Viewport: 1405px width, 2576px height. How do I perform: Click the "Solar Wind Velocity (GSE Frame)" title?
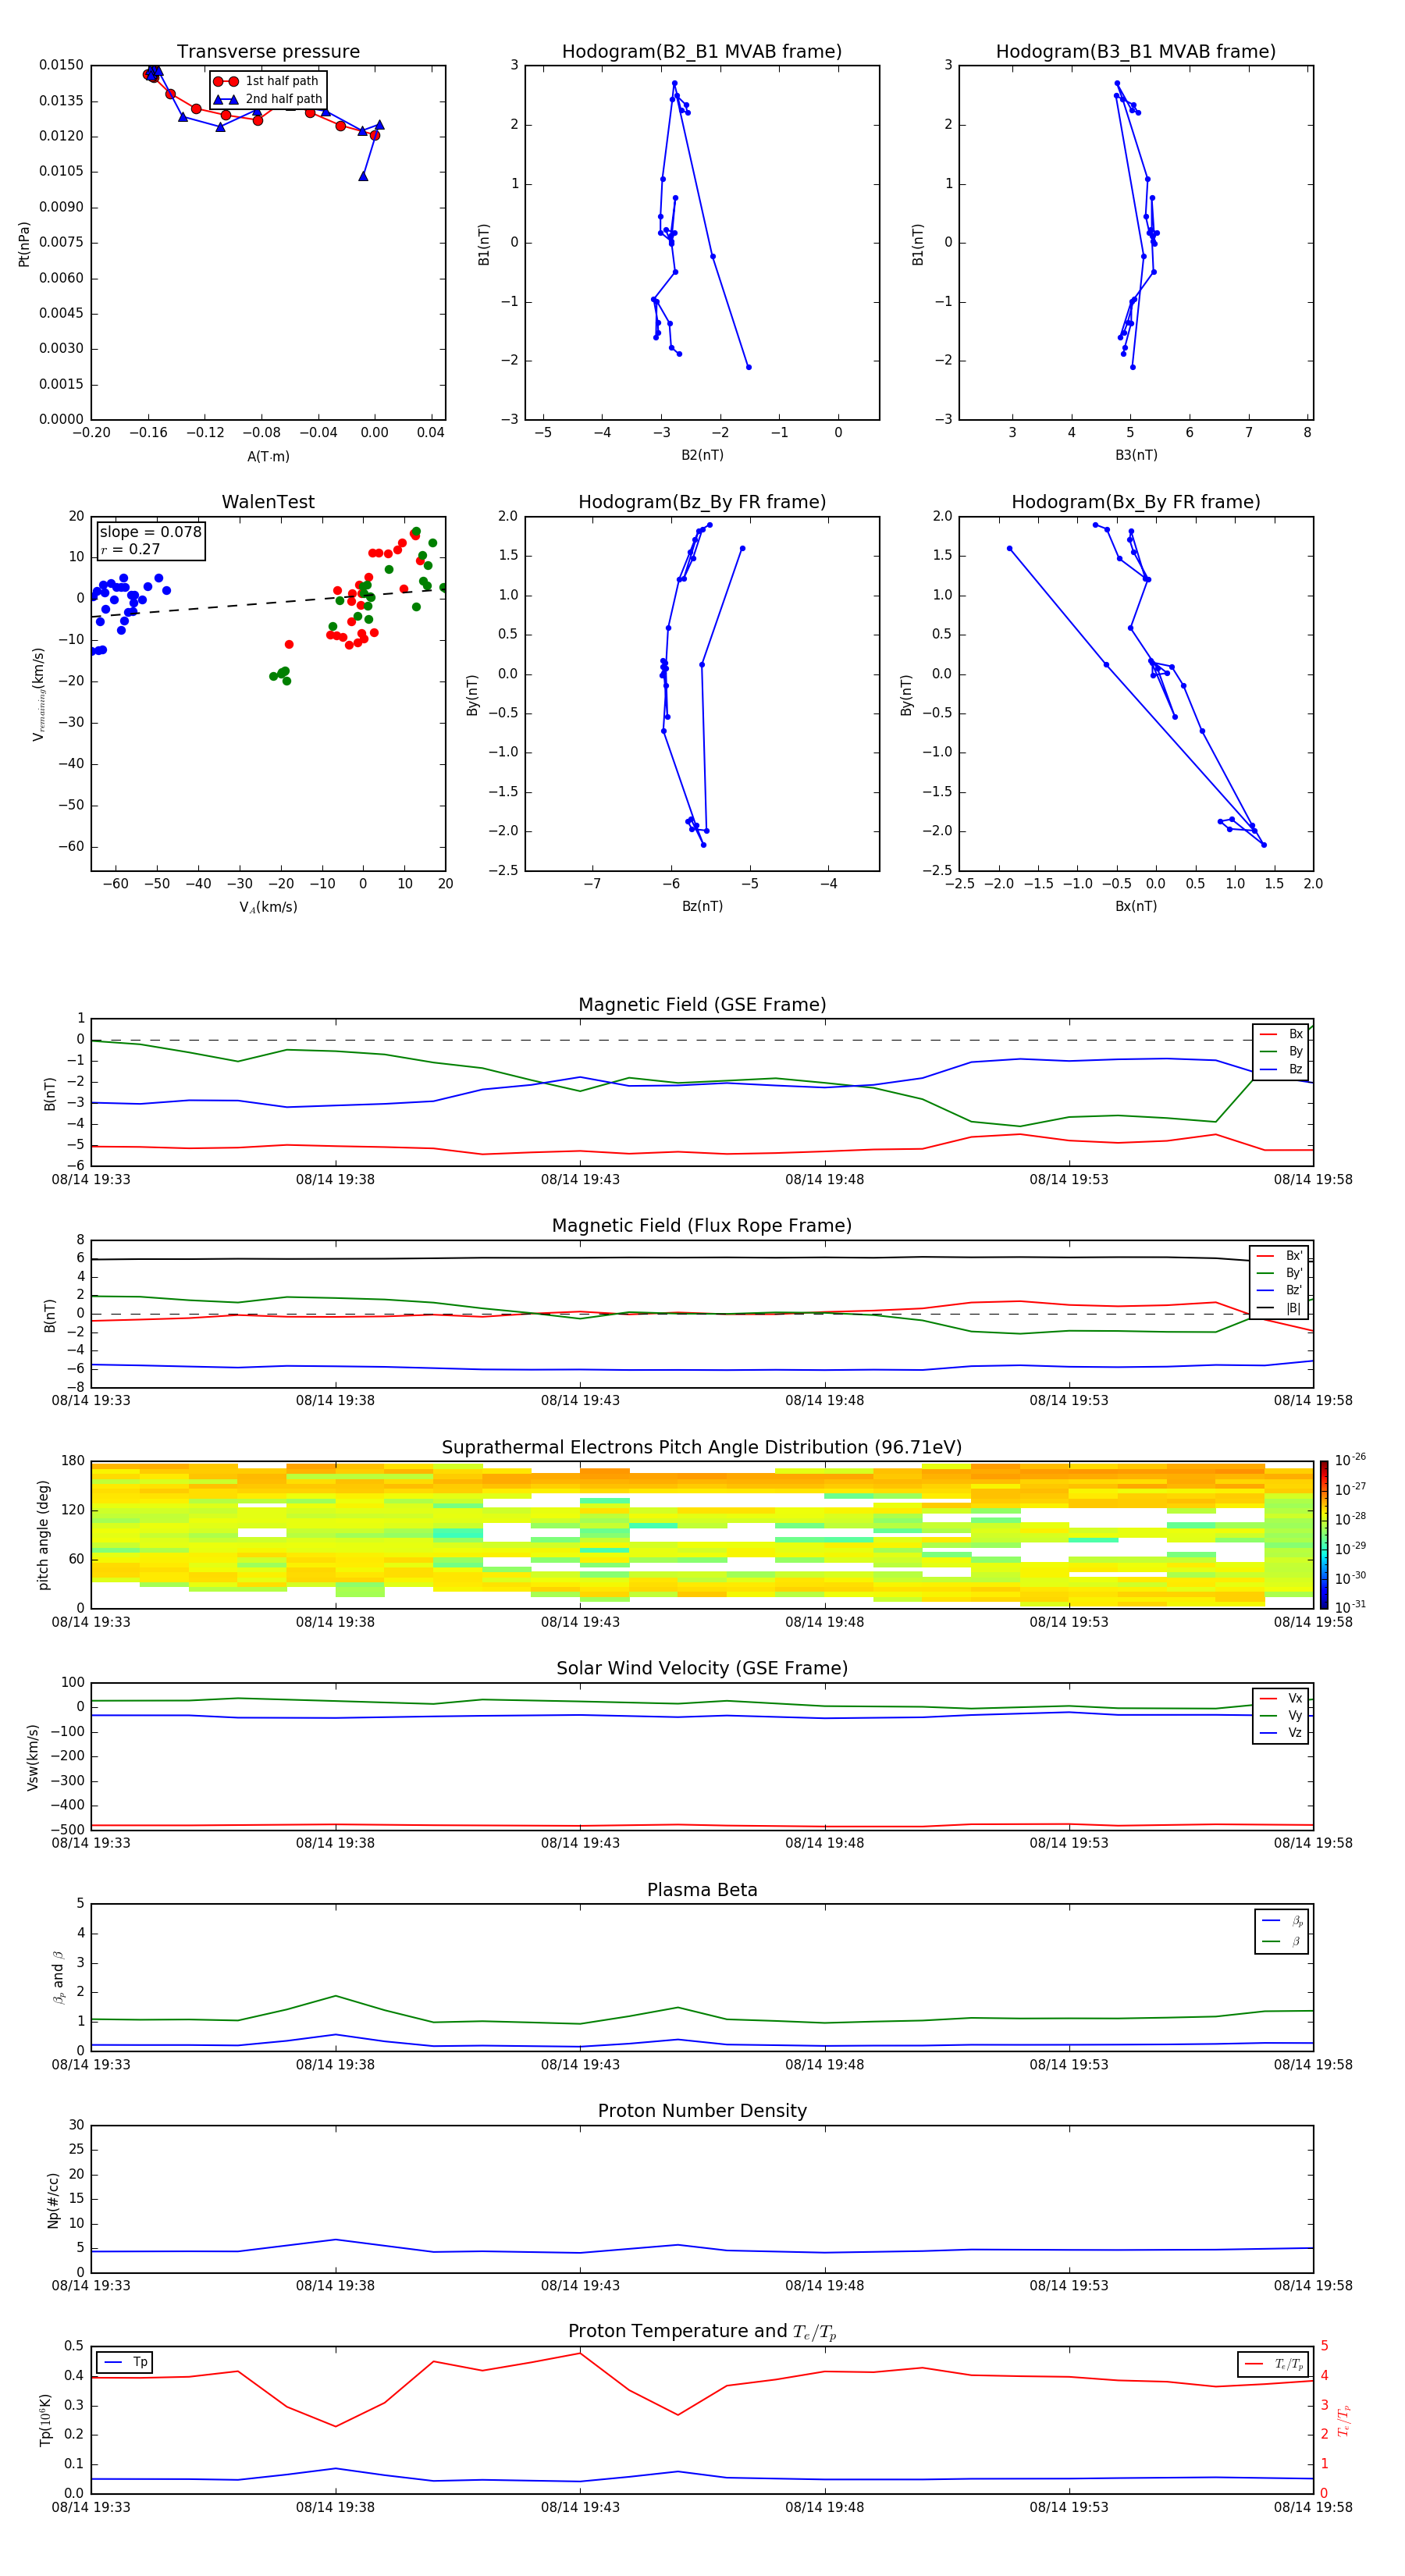702,1669
